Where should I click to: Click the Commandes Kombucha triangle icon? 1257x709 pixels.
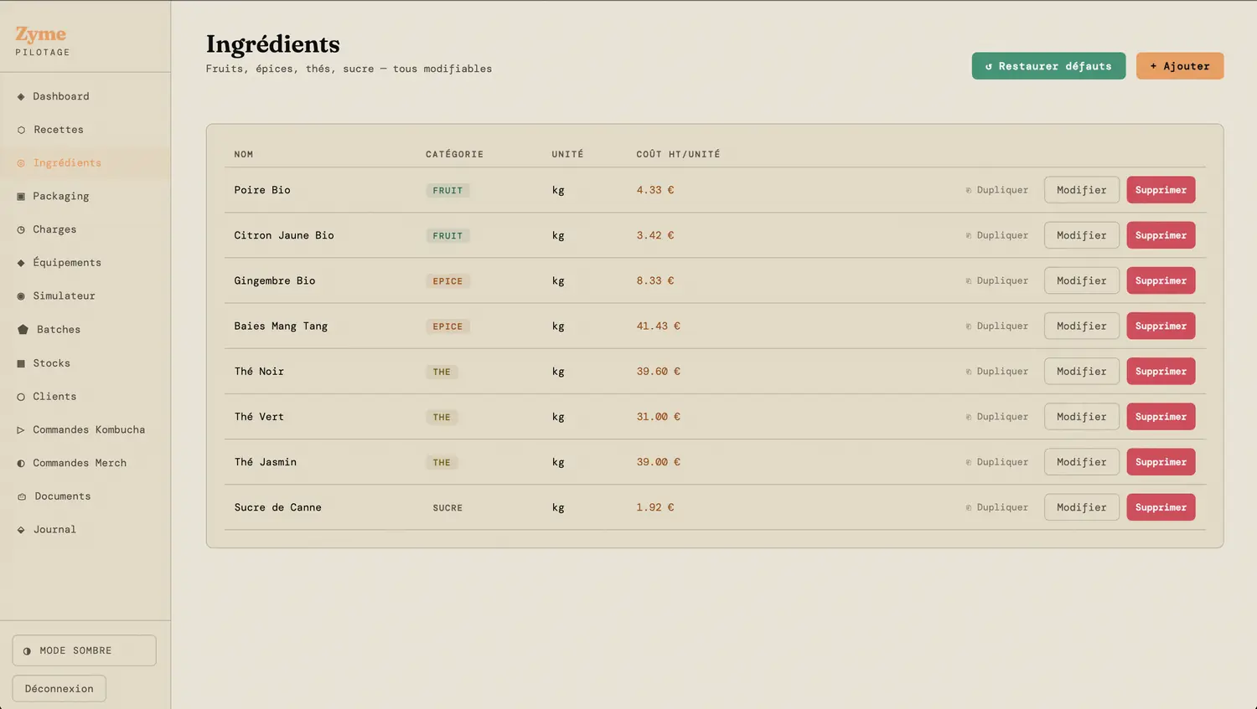21,429
